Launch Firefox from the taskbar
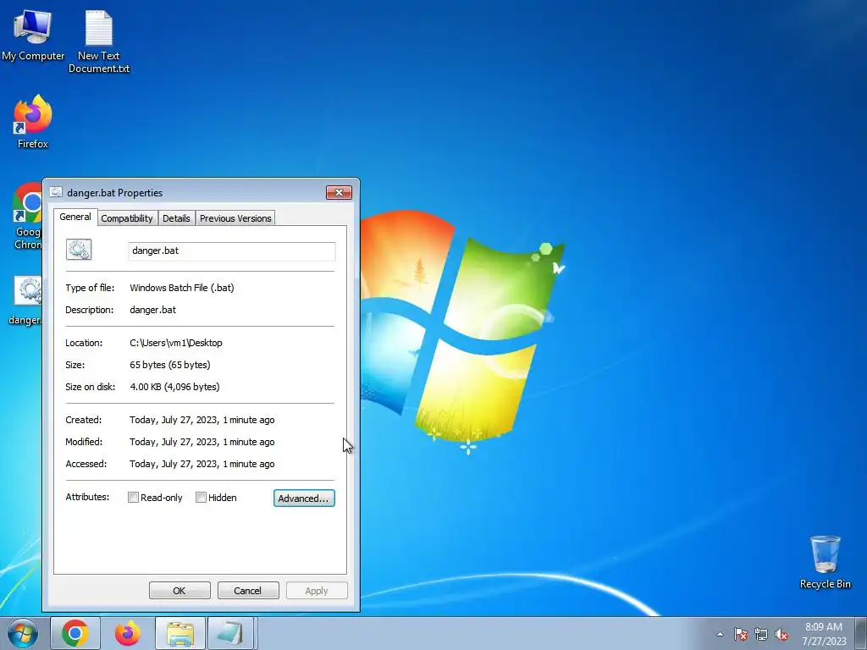 tap(128, 633)
